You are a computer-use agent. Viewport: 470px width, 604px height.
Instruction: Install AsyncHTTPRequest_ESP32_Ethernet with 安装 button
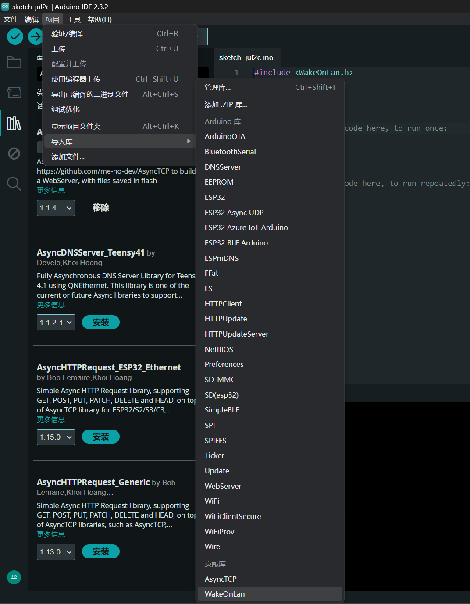coord(101,437)
